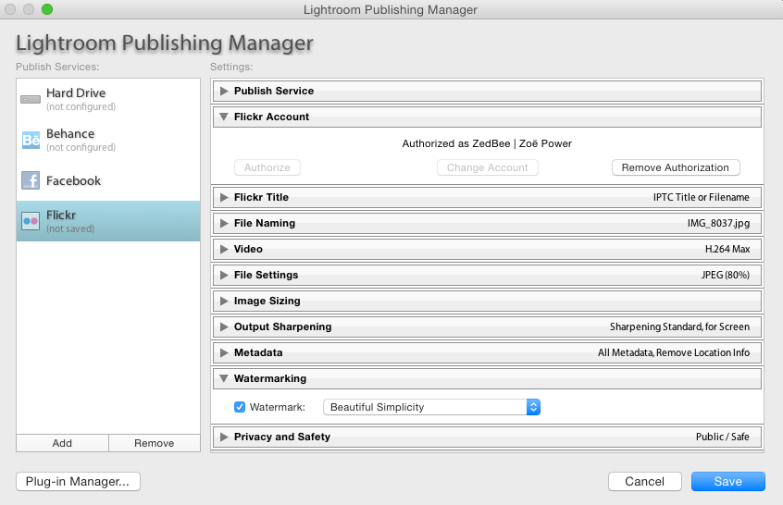Expand the Metadata section

(x=224, y=352)
